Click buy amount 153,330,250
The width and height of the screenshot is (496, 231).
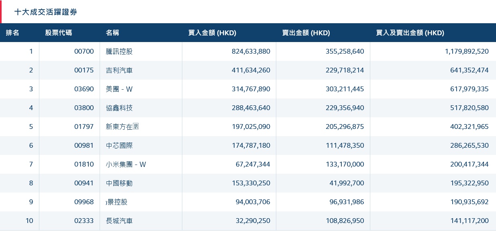point(251,183)
